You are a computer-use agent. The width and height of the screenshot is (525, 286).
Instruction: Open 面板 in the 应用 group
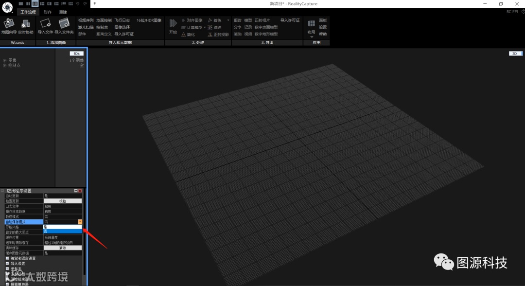point(323,20)
